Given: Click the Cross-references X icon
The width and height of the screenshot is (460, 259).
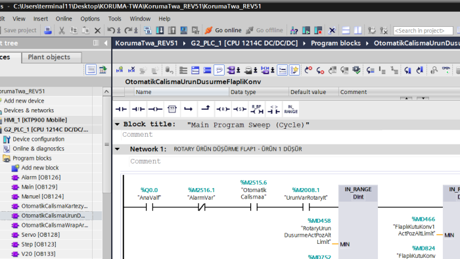Looking at the screenshot, I should pos(332,30).
